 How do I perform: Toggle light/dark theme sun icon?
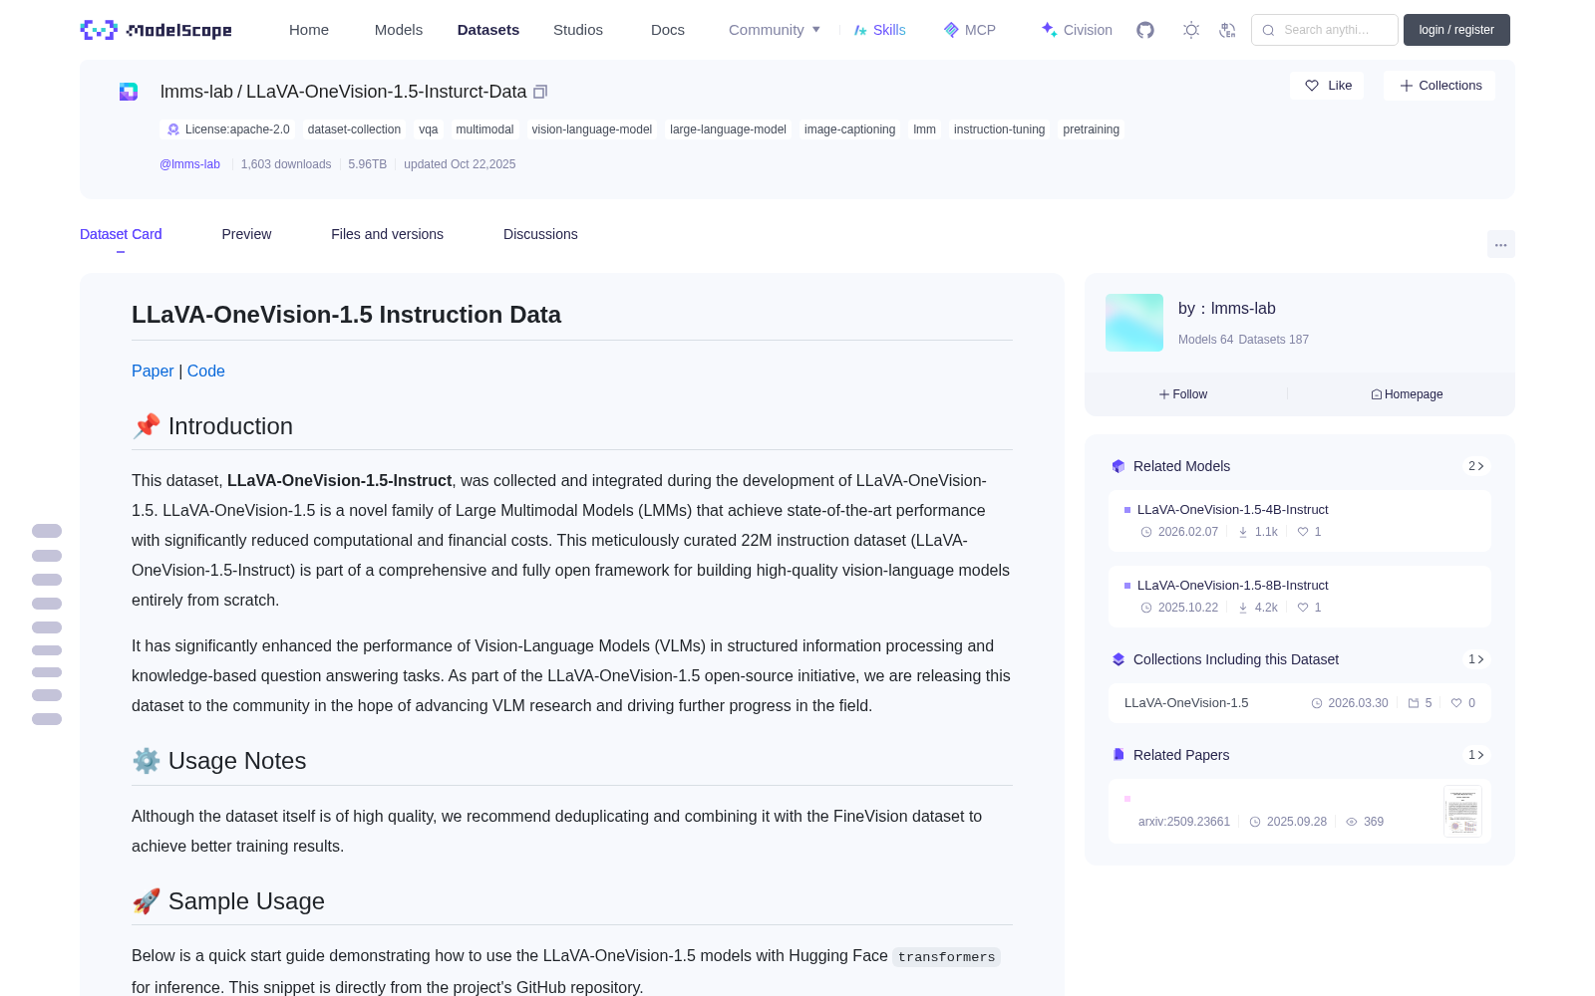point(1191,30)
